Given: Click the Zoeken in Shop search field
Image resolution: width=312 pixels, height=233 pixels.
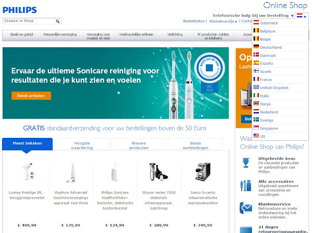Looking at the screenshot, I should [29, 21].
